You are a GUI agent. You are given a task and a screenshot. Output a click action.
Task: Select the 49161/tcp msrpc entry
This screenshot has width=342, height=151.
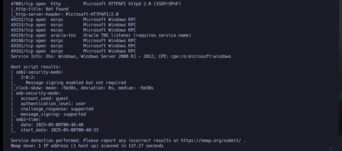pyautogui.click(x=73, y=46)
